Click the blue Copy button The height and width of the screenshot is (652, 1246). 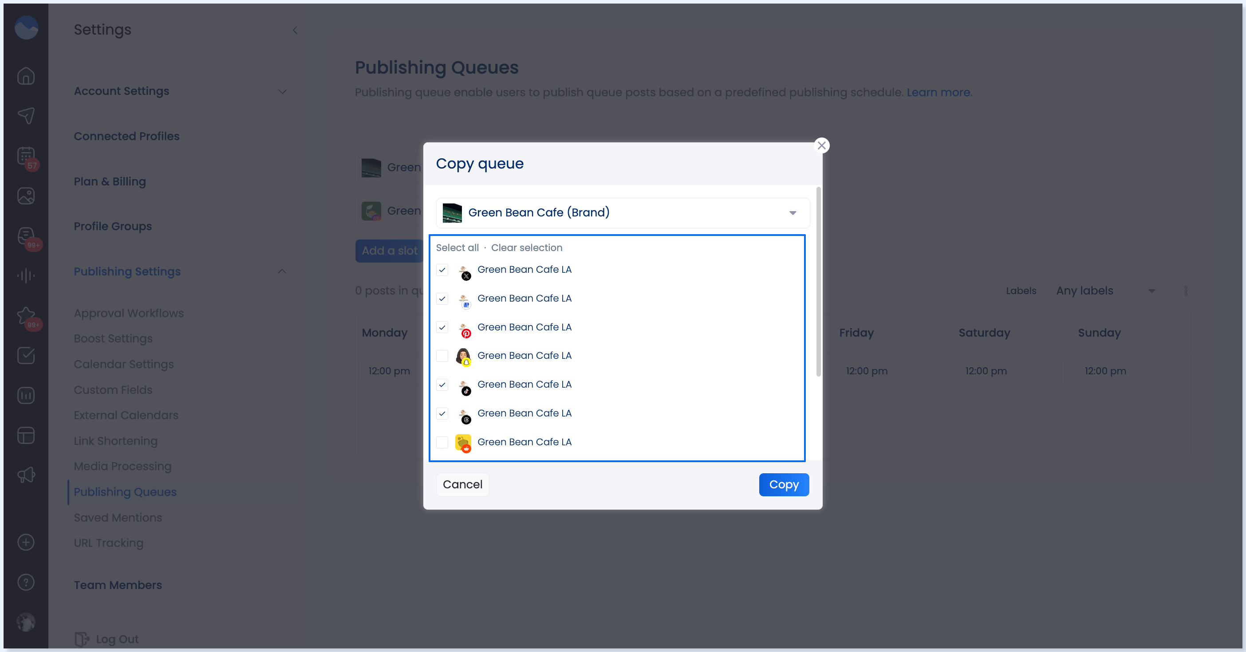(784, 484)
